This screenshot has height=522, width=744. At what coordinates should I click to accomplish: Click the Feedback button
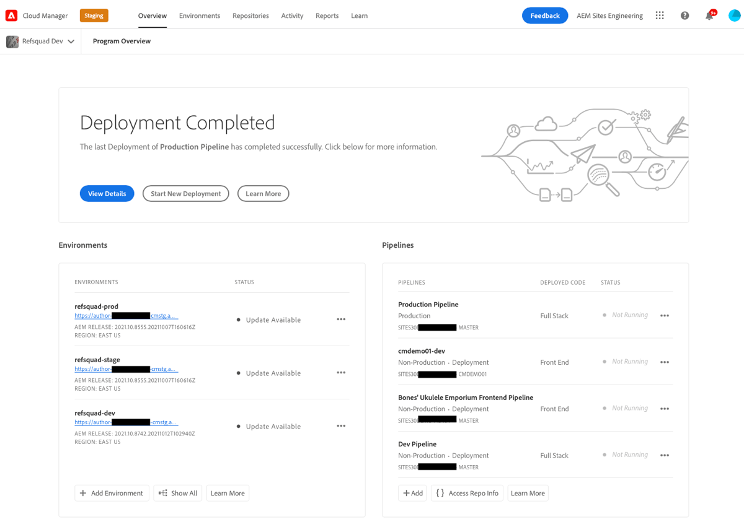click(x=544, y=15)
